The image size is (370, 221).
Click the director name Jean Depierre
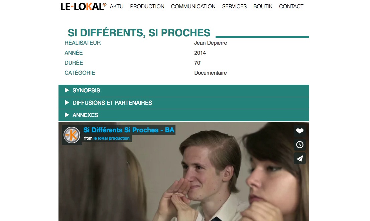tap(211, 43)
